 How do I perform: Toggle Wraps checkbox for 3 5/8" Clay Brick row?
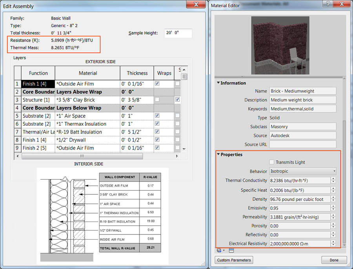pyautogui.click(x=157, y=99)
